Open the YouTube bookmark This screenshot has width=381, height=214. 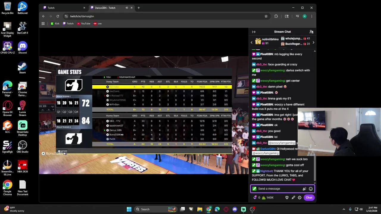coord(84,23)
